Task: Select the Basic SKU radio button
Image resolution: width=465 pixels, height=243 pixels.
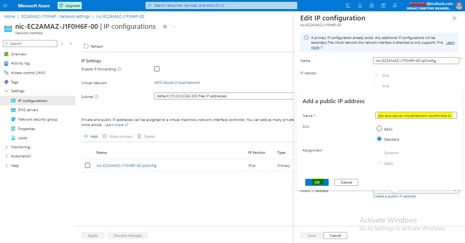Action: point(379,129)
